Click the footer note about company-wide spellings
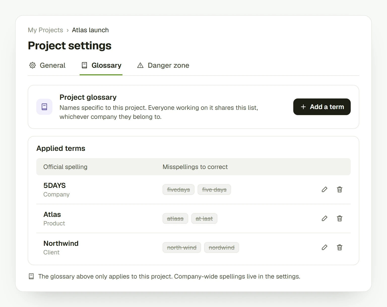Viewport: 387px width, 307px height. 169,277
